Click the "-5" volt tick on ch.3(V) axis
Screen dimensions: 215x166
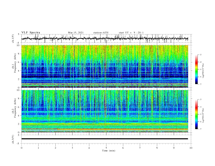point(18,143)
